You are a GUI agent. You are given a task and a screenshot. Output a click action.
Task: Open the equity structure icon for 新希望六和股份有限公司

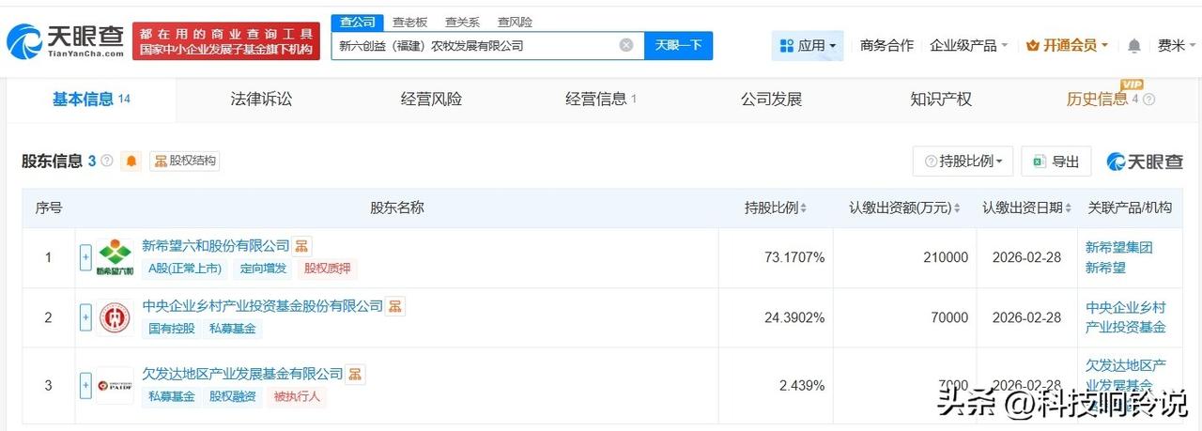pyautogui.click(x=301, y=246)
